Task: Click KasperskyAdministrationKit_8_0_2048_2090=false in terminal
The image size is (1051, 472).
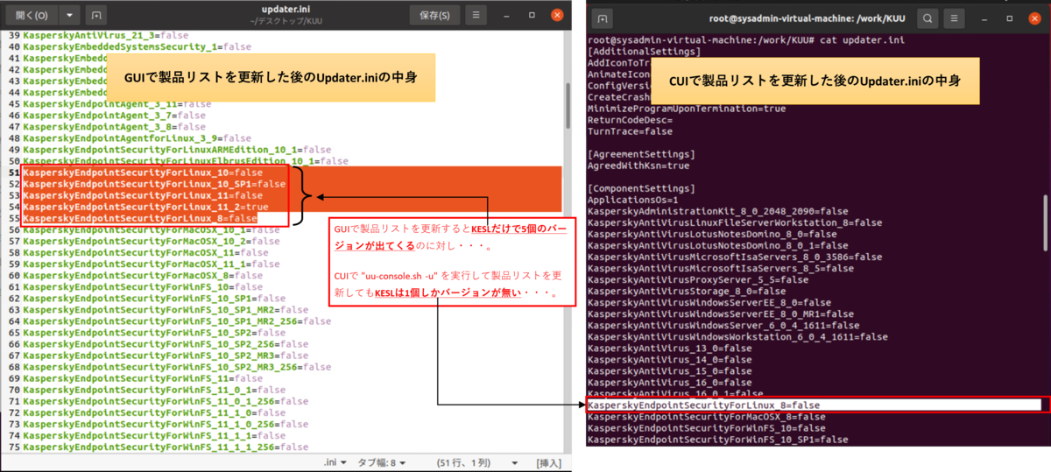Action: click(718, 211)
